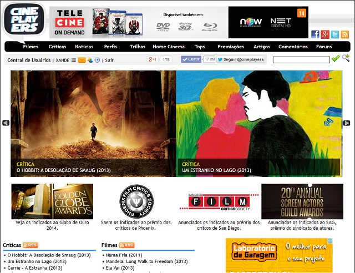Click the 175 Google plus count
Viewport: 355px width, 273px height.
click(166, 59)
